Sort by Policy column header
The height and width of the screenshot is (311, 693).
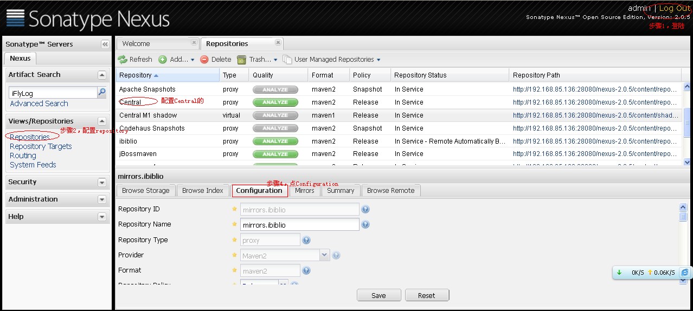(370, 75)
